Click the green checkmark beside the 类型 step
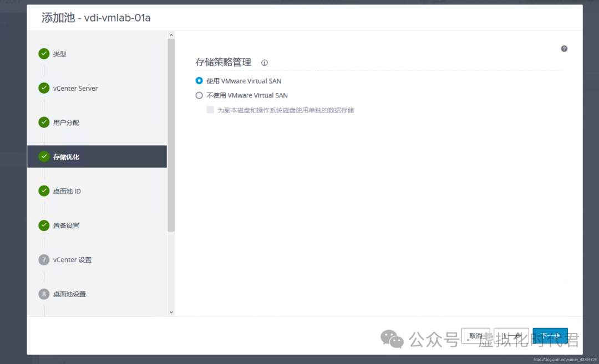 [x=44, y=54]
